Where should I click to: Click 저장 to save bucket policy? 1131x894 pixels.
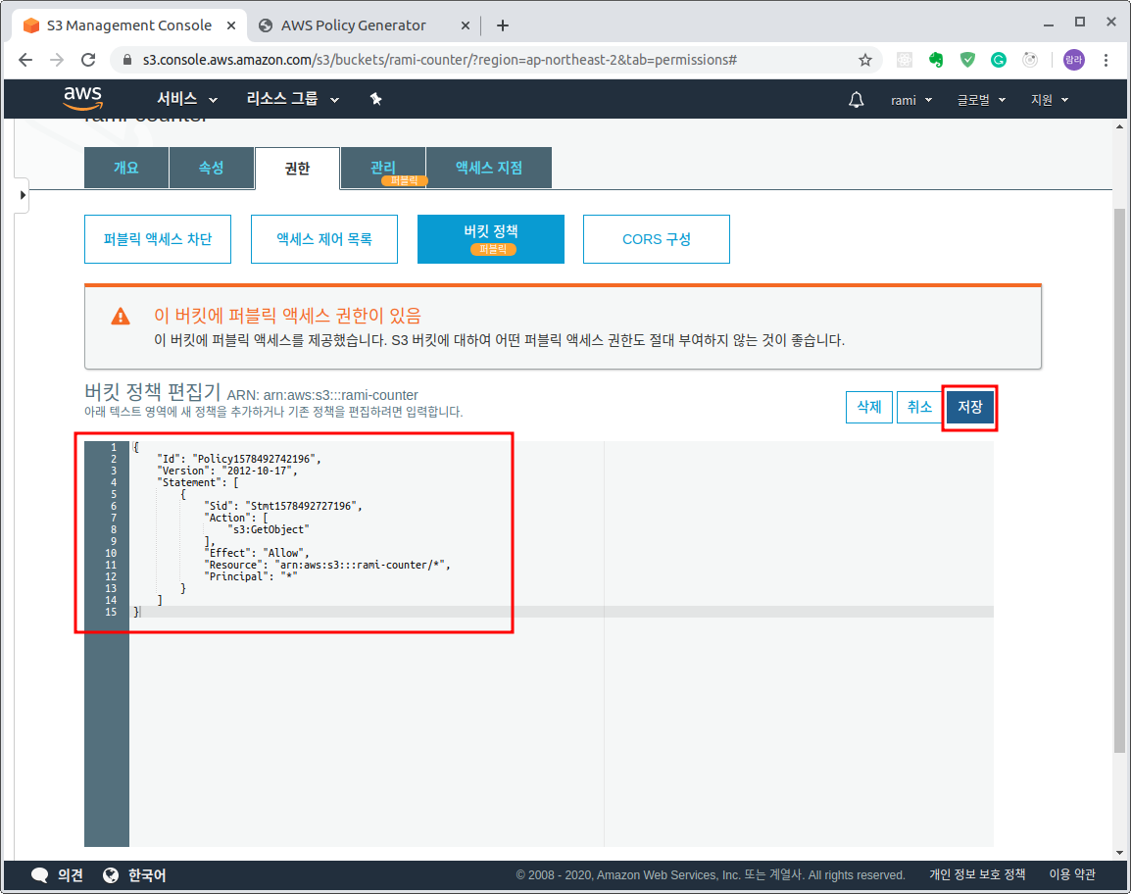pyautogui.click(x=970, y=407)
